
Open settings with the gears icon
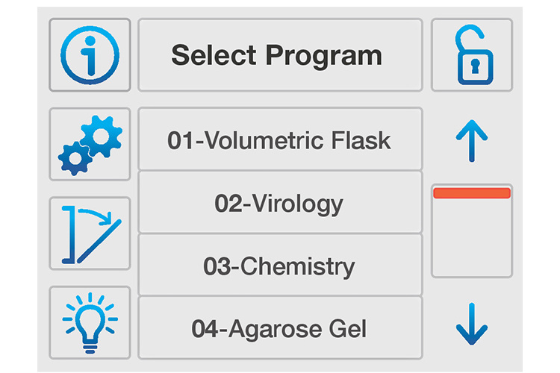(90, 144)
